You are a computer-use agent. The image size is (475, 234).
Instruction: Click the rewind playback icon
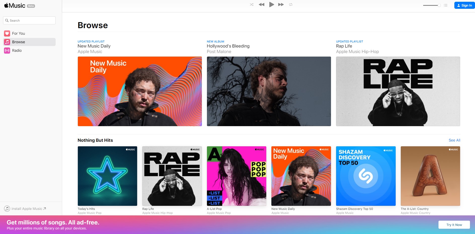tap(261, 4)
